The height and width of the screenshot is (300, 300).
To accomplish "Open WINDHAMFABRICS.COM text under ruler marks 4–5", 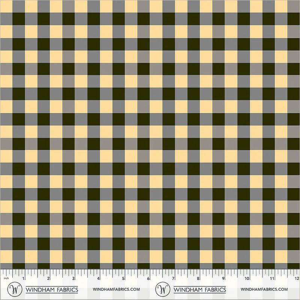I will [x=116, y=289].
